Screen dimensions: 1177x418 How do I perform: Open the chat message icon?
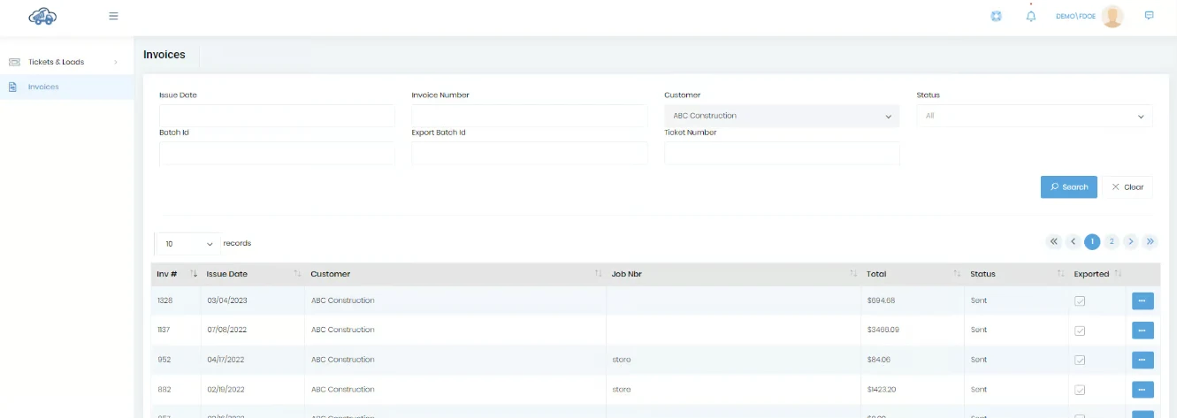[1149, 15]
